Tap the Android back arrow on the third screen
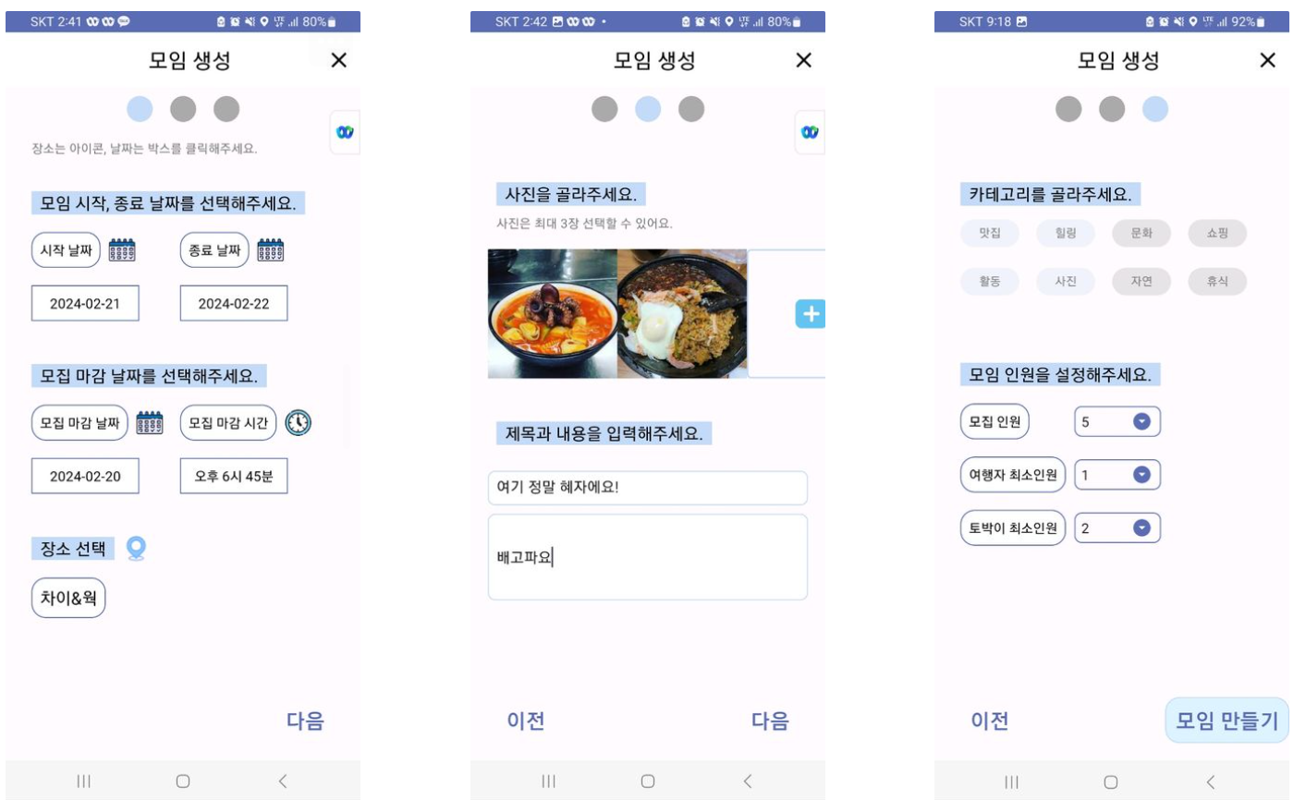The height and width of the screenshot is (800, 1306). tap(1211, 782)
